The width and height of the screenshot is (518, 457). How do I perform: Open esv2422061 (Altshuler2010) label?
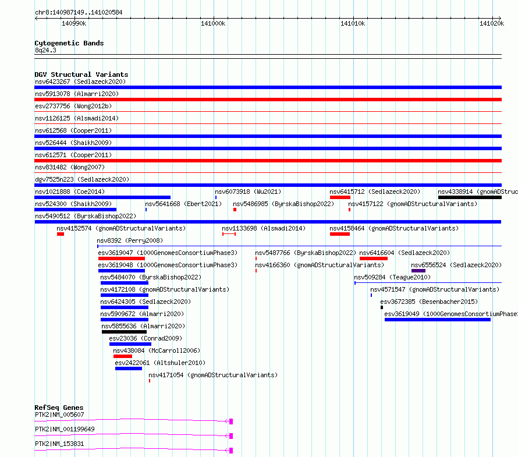click(x=160, y=363)
